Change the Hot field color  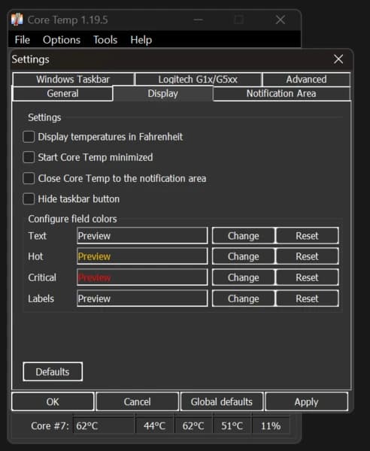(x=244, y=256)
